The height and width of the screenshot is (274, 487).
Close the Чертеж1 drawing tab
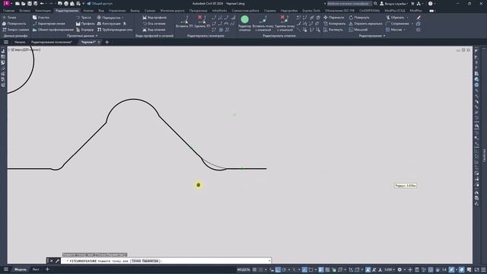point(99,42)
